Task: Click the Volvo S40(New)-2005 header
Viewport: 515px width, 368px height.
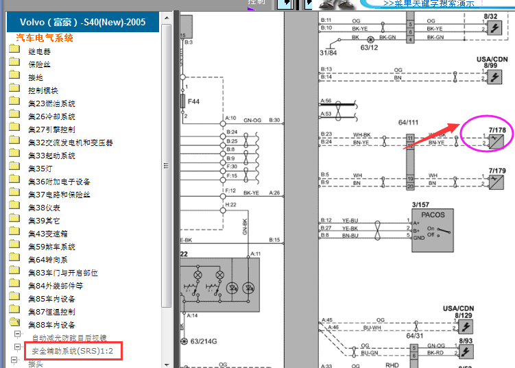Action: (x=83, y=22)
